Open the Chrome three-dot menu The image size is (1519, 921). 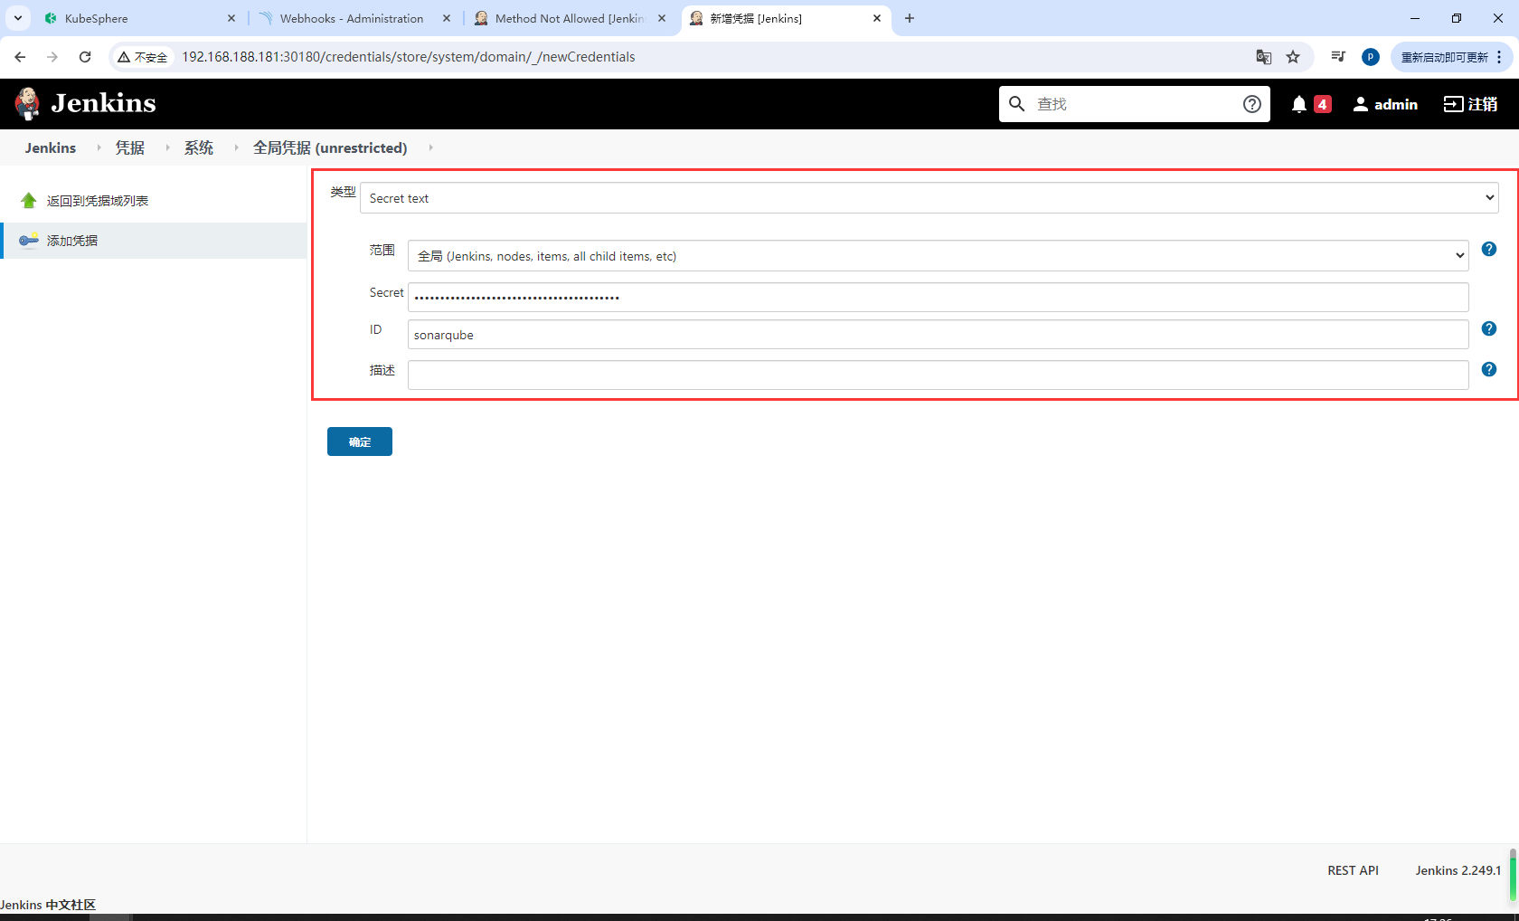1499,57
